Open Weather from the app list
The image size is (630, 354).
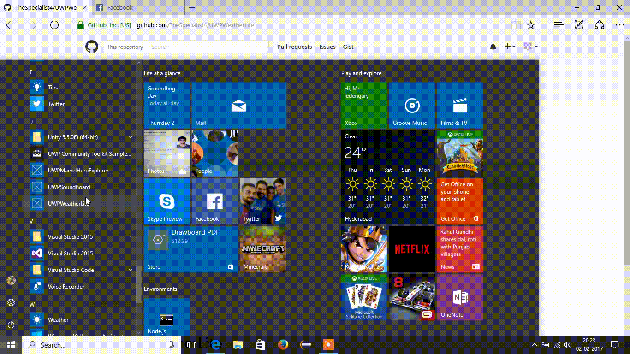(79, 319)
